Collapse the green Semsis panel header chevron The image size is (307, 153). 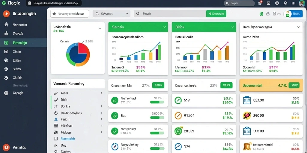(164, 27)
